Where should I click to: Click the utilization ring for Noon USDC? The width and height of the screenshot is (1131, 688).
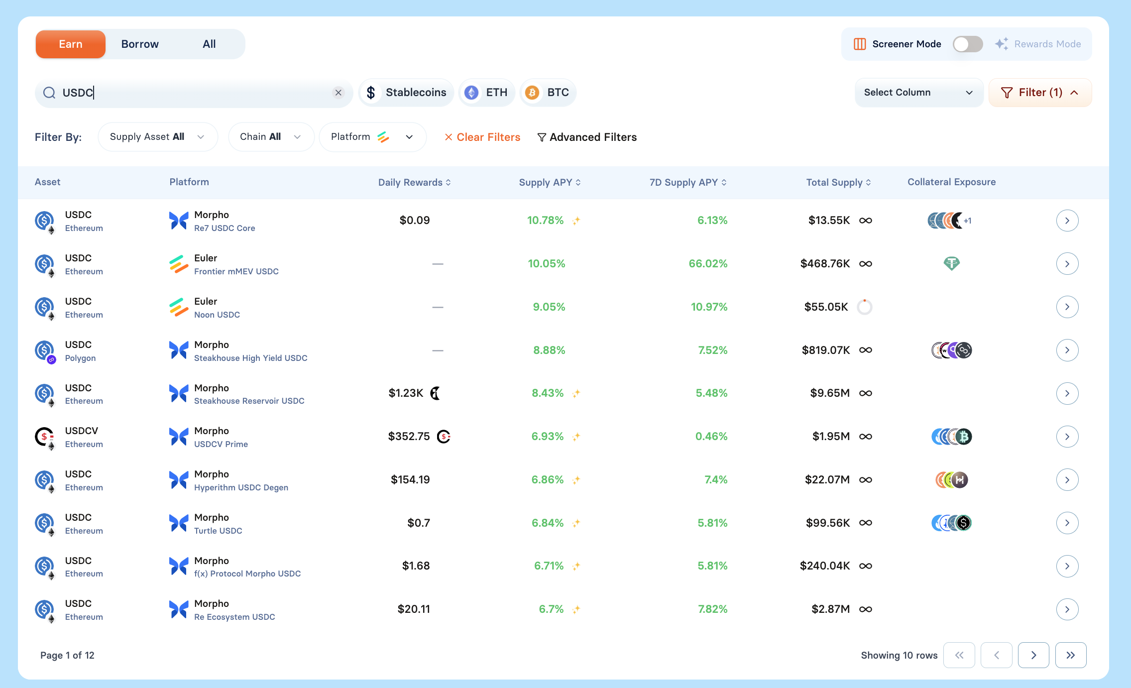point(865,307)
